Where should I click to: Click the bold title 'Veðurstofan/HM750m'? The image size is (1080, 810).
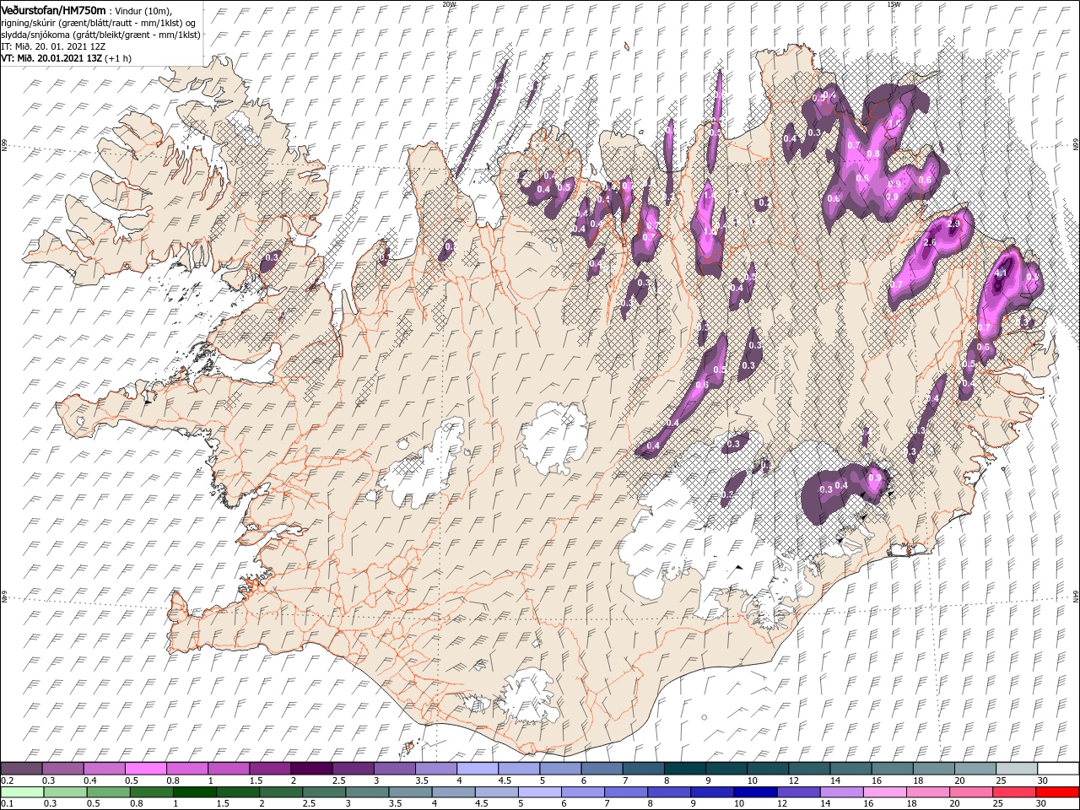(53, 9)
